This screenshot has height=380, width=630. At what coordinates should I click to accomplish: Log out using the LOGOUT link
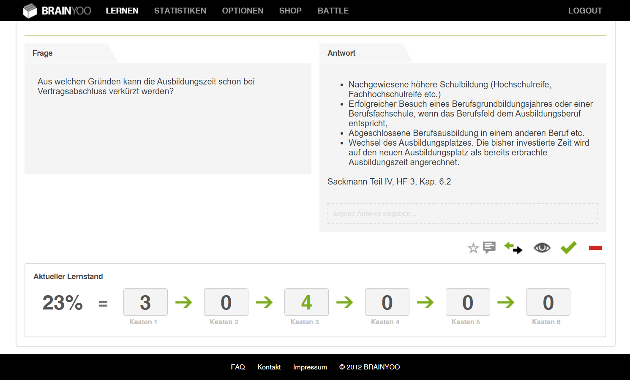click(585, 11)
